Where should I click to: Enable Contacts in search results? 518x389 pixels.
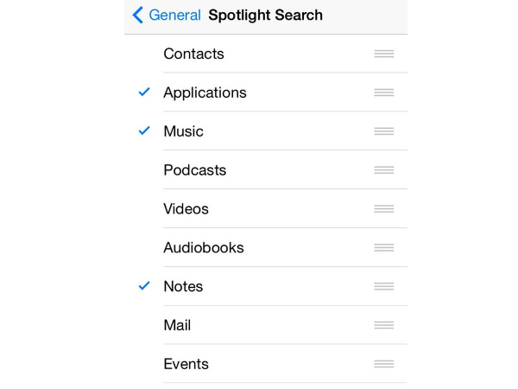tap(266, 54)
